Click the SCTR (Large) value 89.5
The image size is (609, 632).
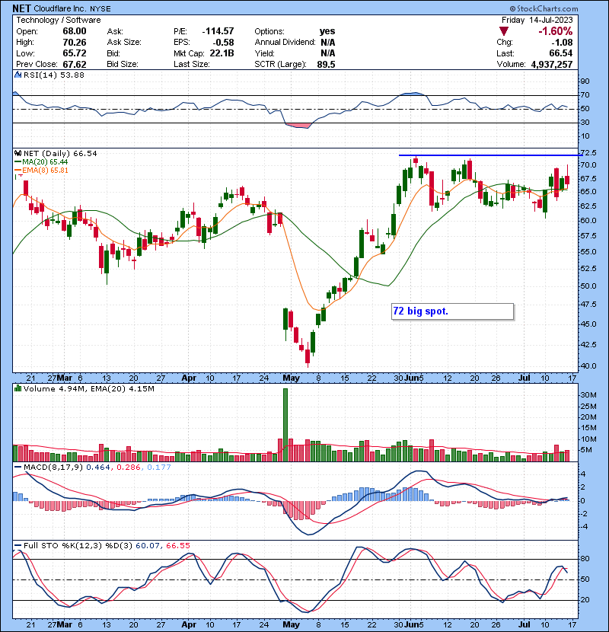326,65
